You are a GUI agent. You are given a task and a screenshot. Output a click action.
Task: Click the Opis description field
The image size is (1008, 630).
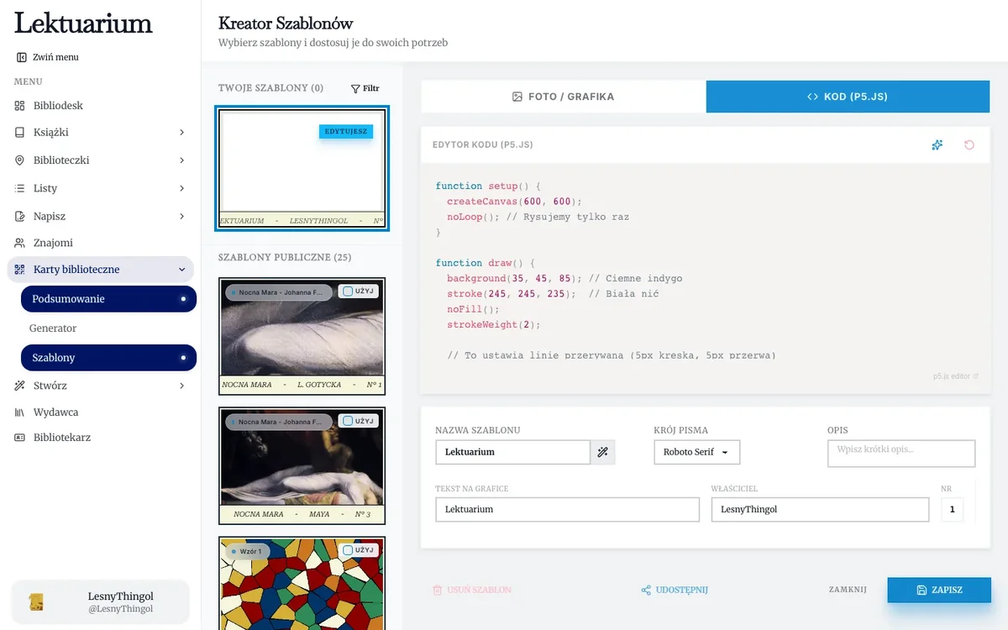901,454
